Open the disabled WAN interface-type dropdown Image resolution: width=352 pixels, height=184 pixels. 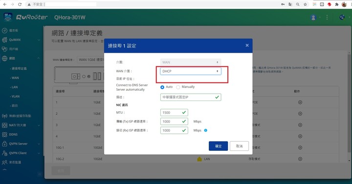[x=191, y=62]
